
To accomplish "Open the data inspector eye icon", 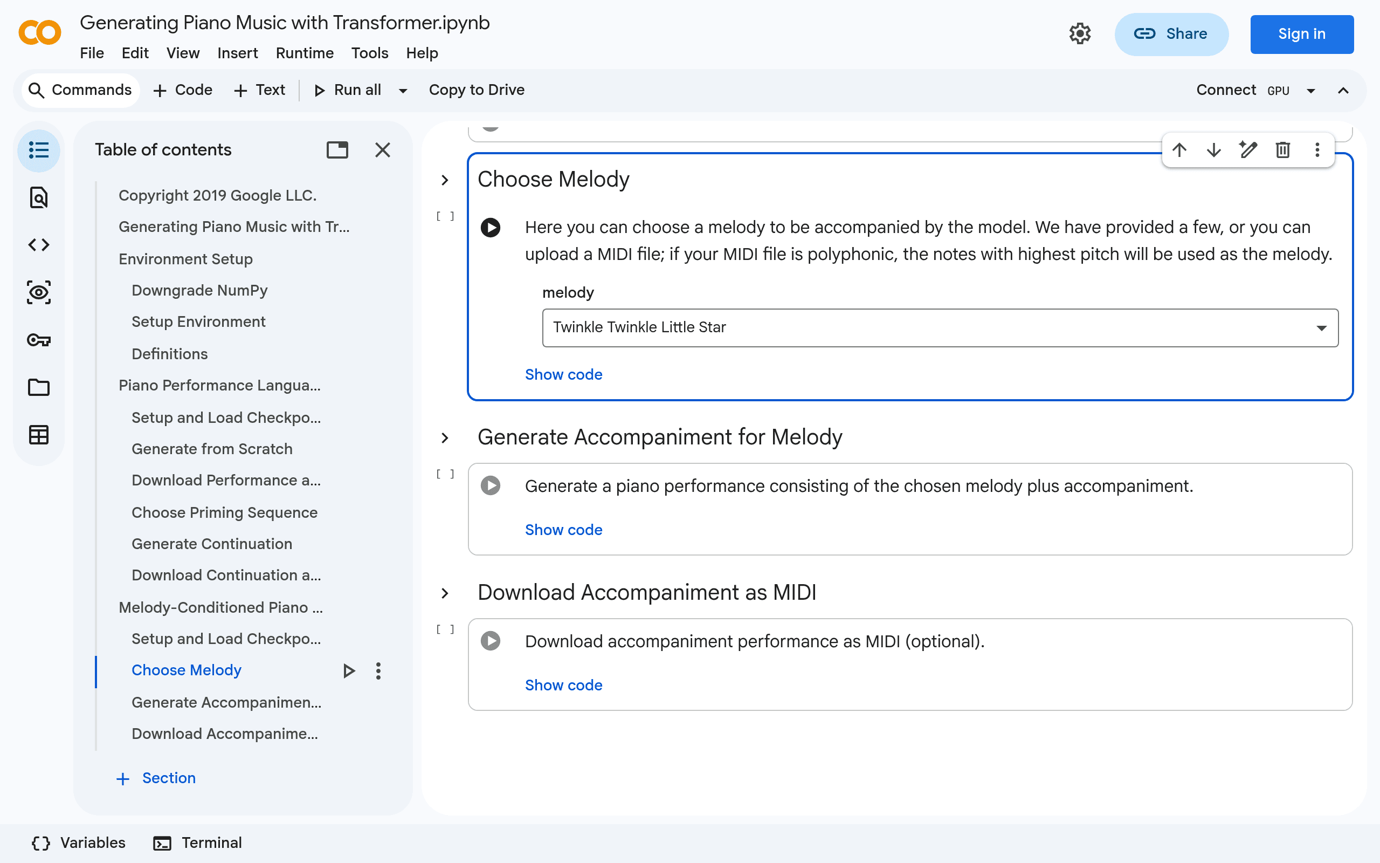I will (39, 292).
